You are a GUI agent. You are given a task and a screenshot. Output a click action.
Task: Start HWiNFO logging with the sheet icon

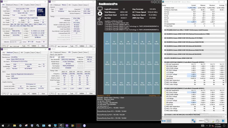(212, 121)
